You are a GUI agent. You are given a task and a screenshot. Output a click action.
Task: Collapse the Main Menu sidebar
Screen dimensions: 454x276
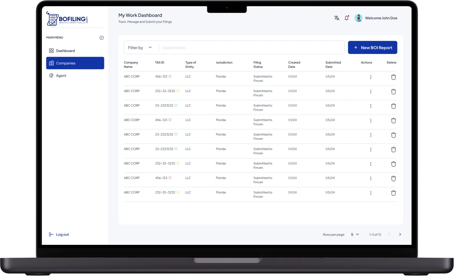(x=102, y=38)
